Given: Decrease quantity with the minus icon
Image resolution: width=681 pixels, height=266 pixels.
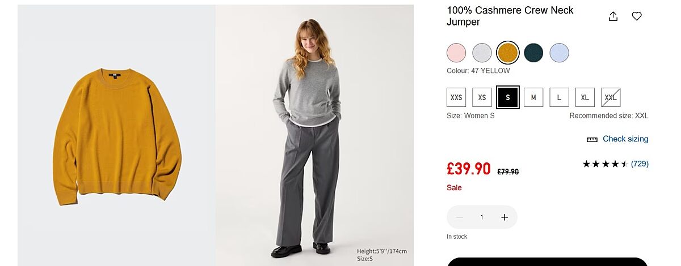Looking at the screenshot, I should coord(460,217).
